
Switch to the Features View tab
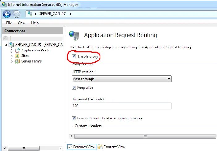(82, 147)
